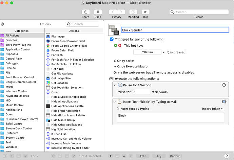The image size is (234, 160).
Task: Select the All Actions category
Action: click(22, 36)
